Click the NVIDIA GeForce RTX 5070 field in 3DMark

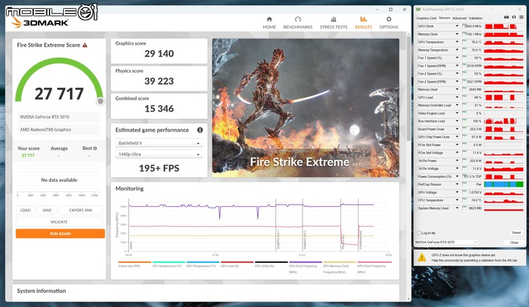[x=59, y=117]
